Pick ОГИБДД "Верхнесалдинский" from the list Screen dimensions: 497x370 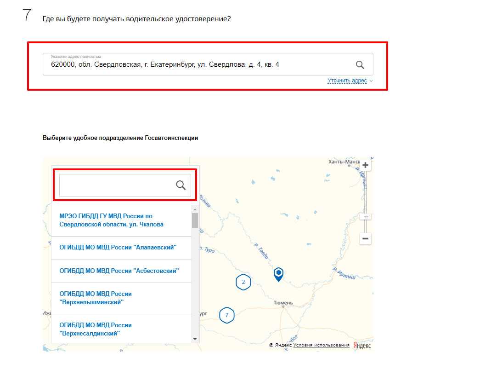pyautogui.click(x=96, y=329)
